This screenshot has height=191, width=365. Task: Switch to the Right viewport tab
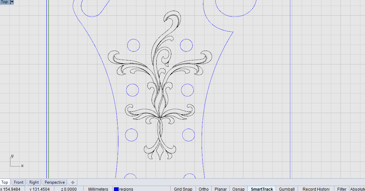pos(34,182)
